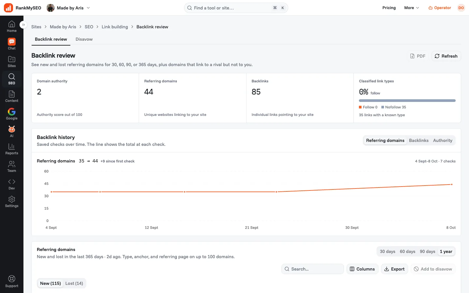Viewport: 469px width, 293px height.
Task: Click the Domain authority value 2
Action: pyautogui.click(x=39, y=92)
